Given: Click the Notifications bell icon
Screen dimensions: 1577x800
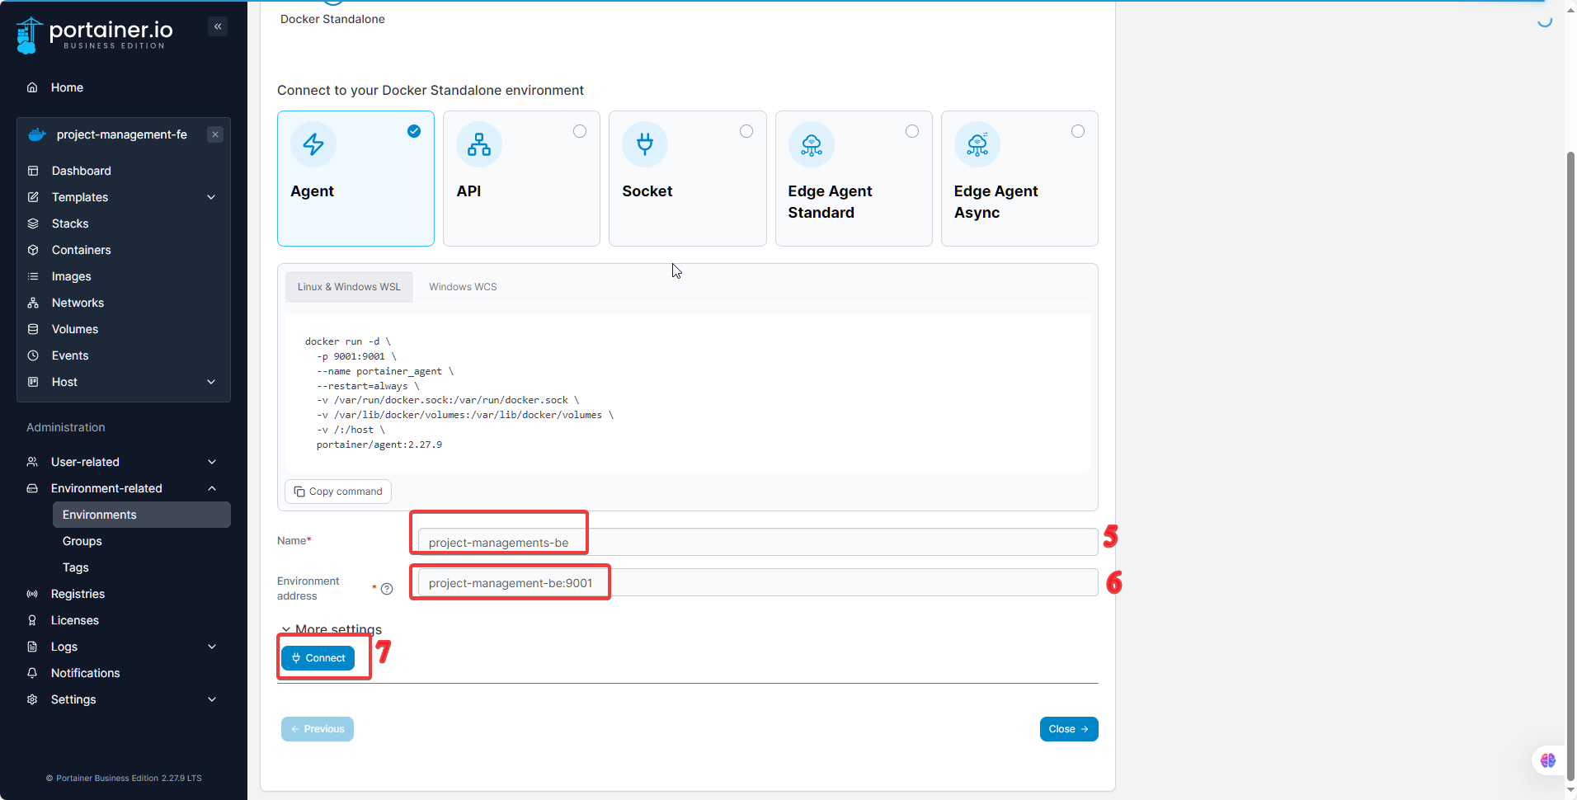Looking at the screenshot, I should point(32,673).
